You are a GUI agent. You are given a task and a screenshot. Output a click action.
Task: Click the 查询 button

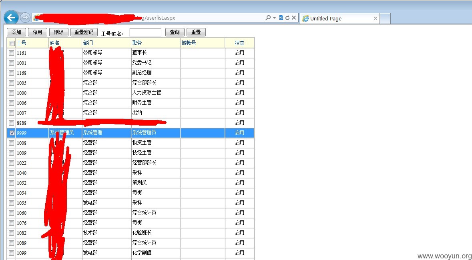175,32
